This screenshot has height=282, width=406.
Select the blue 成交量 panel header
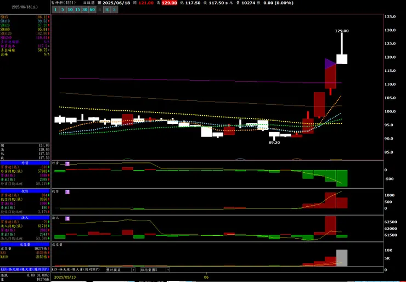tap(25, 244)
